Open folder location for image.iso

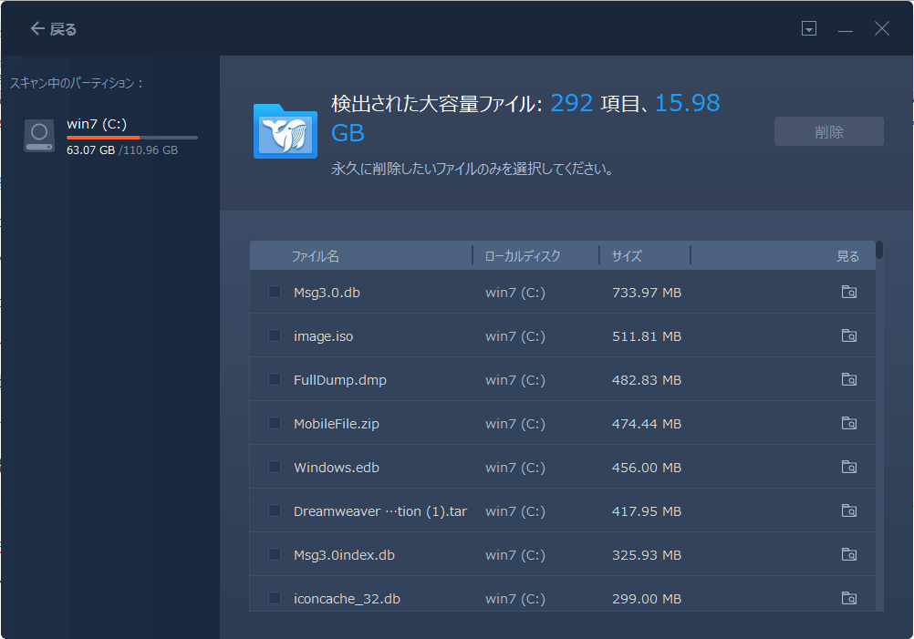click(x=848, y=336)
